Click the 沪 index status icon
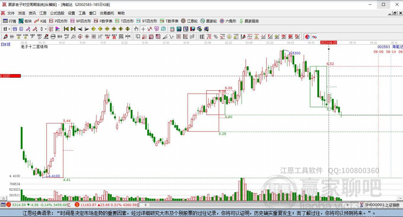403x217 pixels. pos(9,205)
